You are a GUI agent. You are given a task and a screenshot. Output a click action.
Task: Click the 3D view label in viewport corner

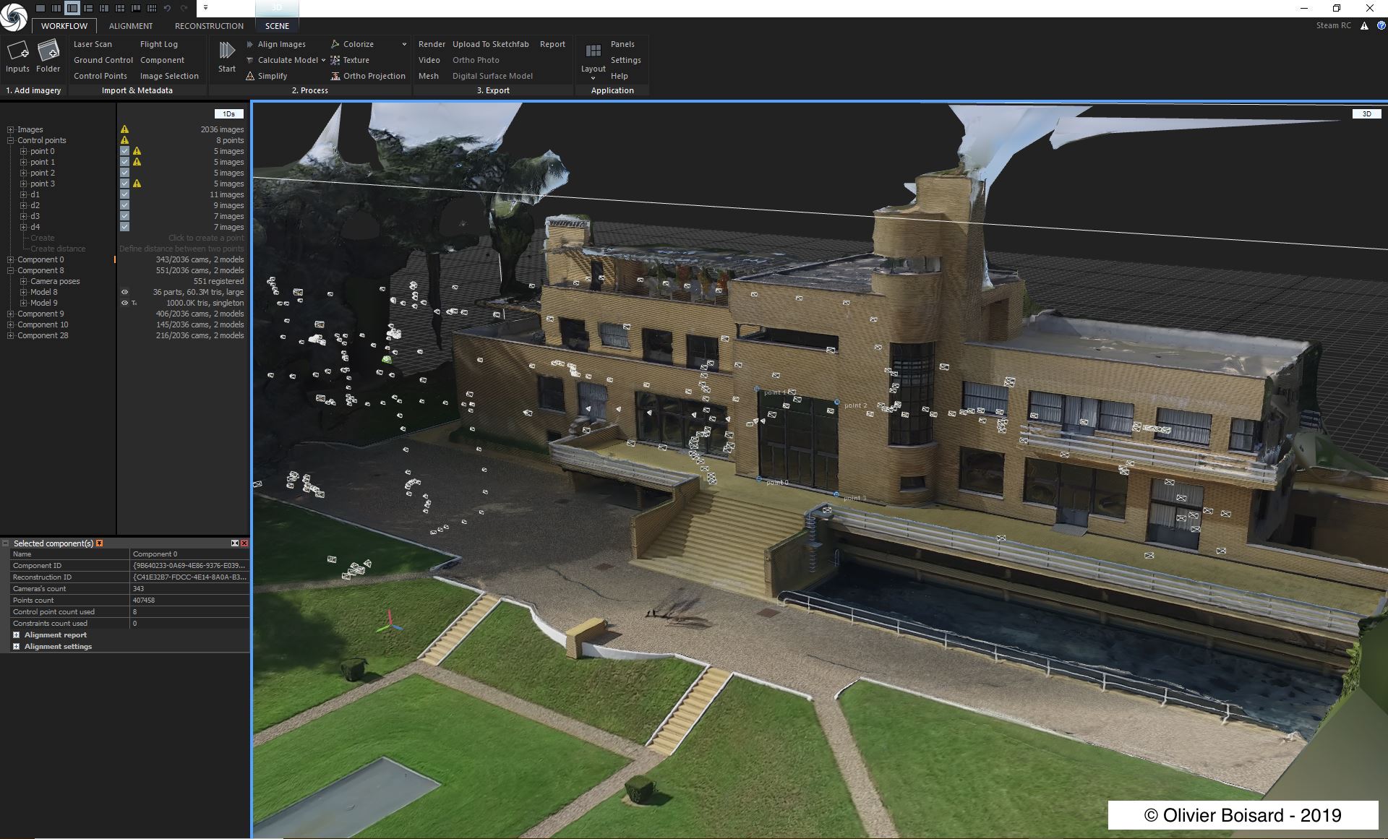tap(1367, 113)
